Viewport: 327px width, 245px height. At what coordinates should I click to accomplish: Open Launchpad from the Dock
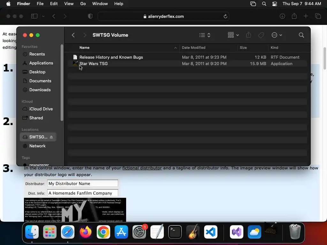[49, 232]
